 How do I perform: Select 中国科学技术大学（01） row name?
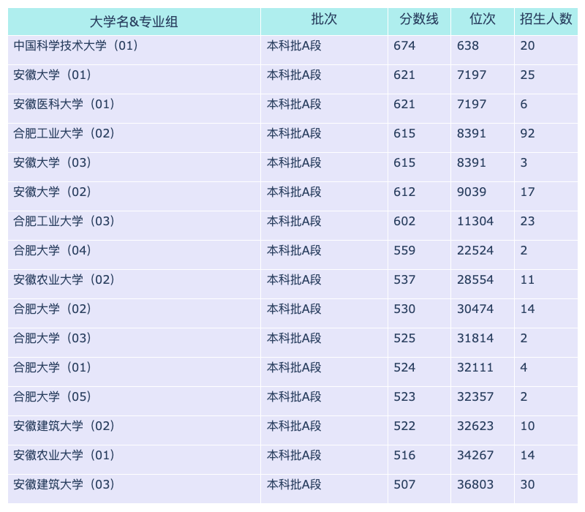(76, 45)
